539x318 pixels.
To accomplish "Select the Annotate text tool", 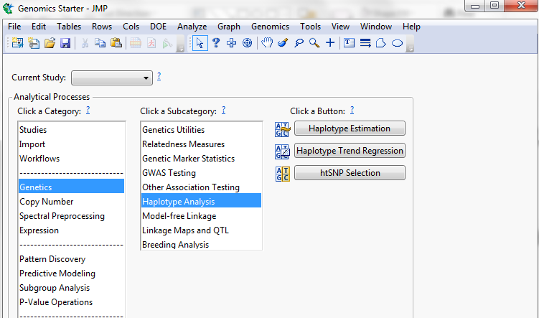I will (349, 43).
